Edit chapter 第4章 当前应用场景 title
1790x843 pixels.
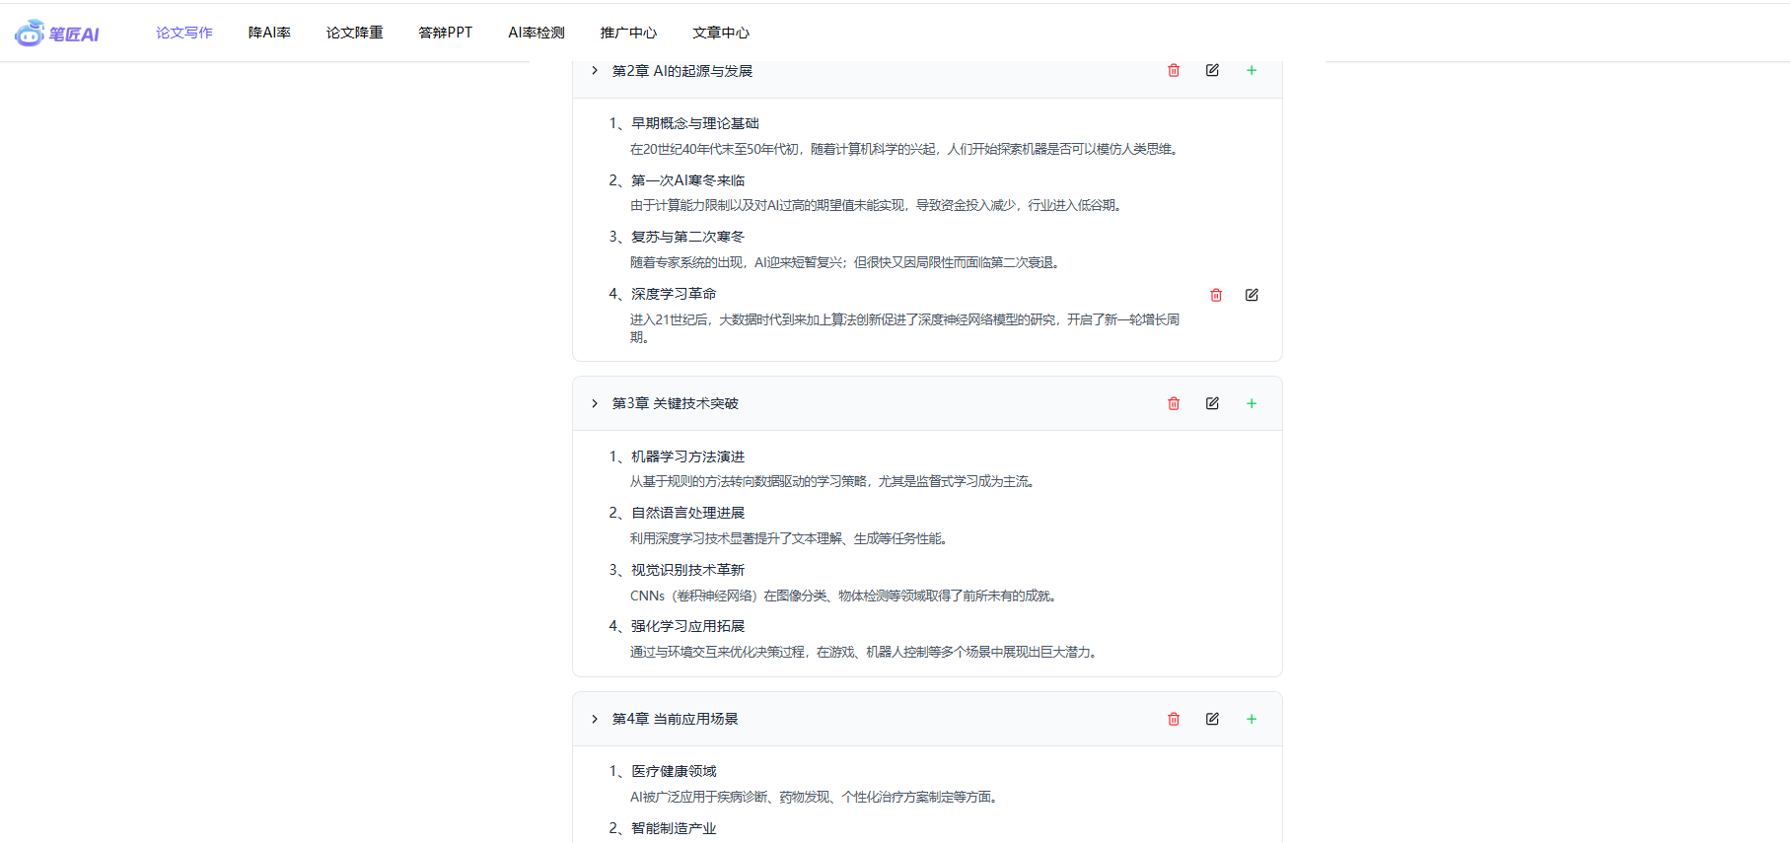(1212, 719)
